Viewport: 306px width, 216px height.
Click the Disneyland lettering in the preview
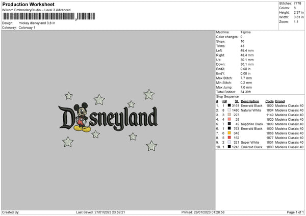pyautogui.click(x=108, y=118)
